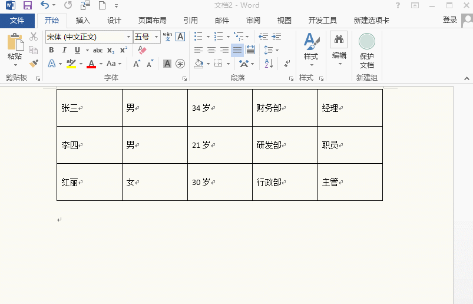Apply red font color
Viewport: 473px width, 304px height.
pos(91,64)
